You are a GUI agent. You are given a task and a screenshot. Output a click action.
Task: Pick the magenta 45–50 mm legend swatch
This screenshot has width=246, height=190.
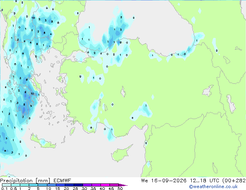click(x=114, y=185)
